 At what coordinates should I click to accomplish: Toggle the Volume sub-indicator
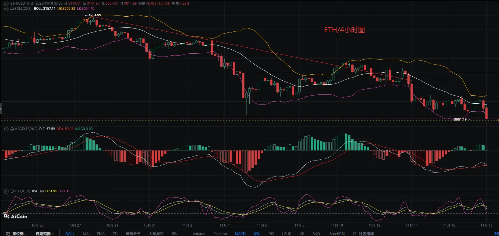pos(199,234)
